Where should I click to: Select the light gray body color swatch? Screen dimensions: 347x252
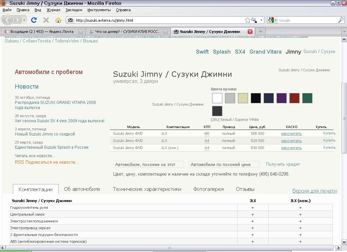[230, 98]
